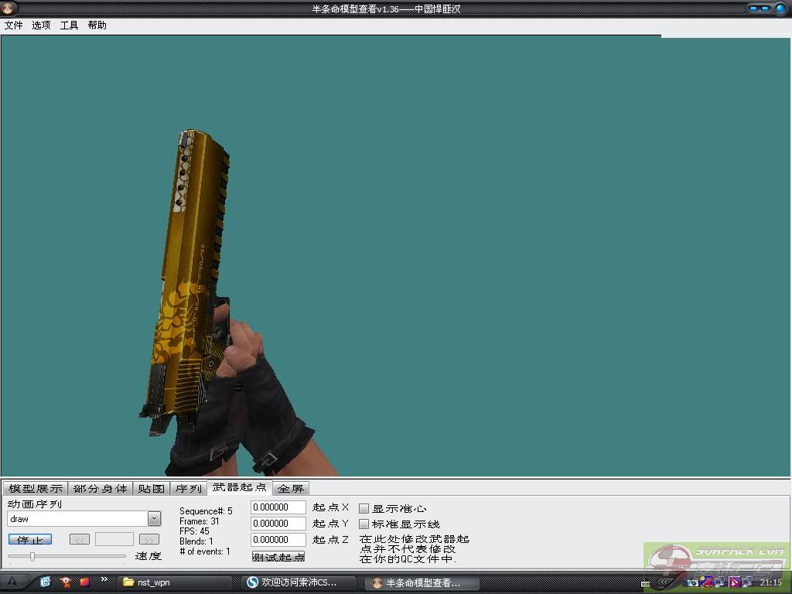This screenshot has width=792, height=594.
Task: Open the 动画序列 draw dropdown
Action: pyautogui.click(x=154, y=519)
